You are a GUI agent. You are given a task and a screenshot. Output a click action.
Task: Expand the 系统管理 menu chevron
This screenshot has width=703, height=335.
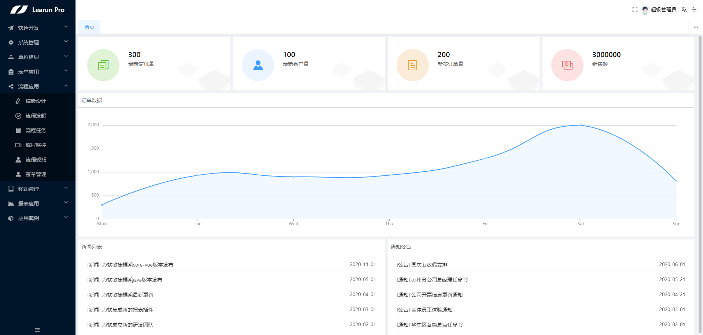coord(66,41)
